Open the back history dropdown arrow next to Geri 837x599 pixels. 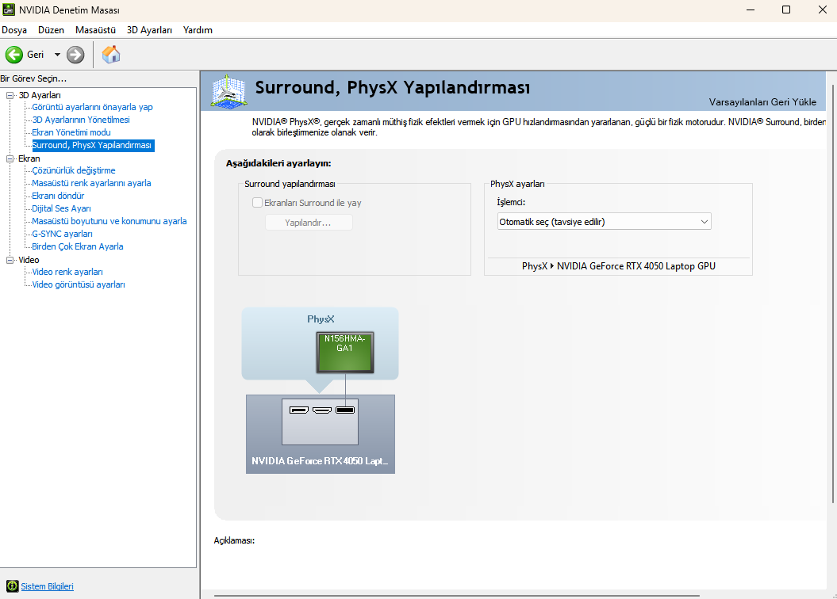[57, 55]
